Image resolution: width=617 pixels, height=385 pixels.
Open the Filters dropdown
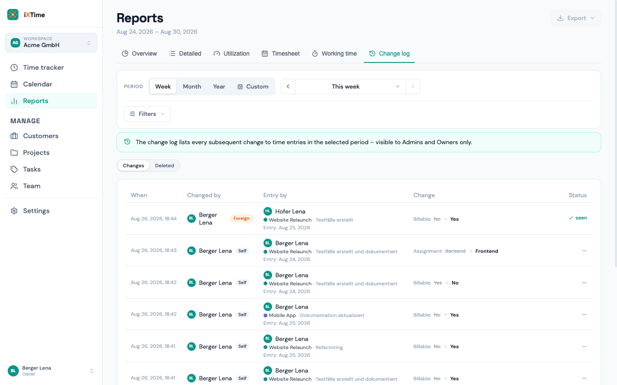click(x=147, y=114)
